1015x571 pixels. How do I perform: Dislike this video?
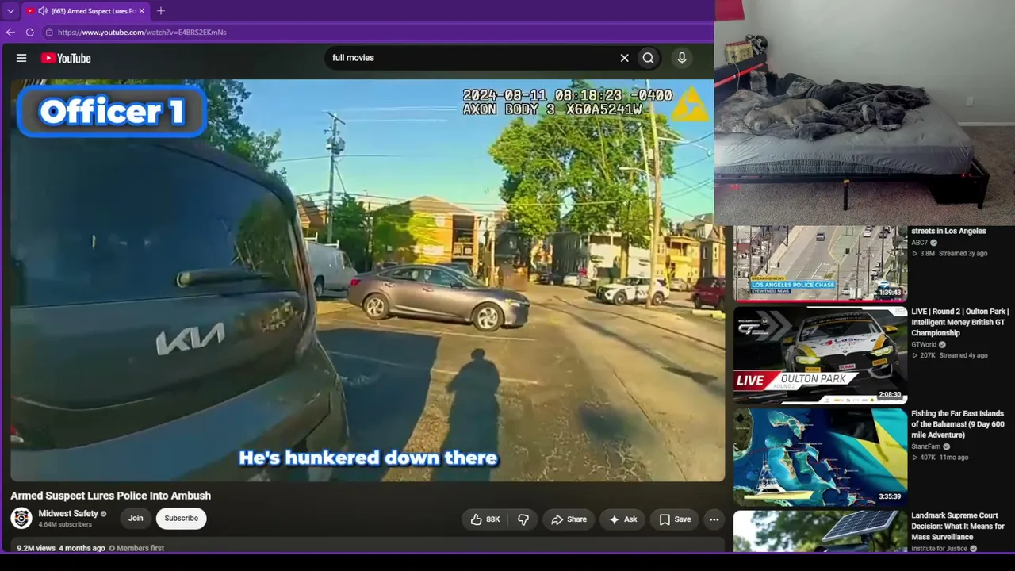point(523,519)
